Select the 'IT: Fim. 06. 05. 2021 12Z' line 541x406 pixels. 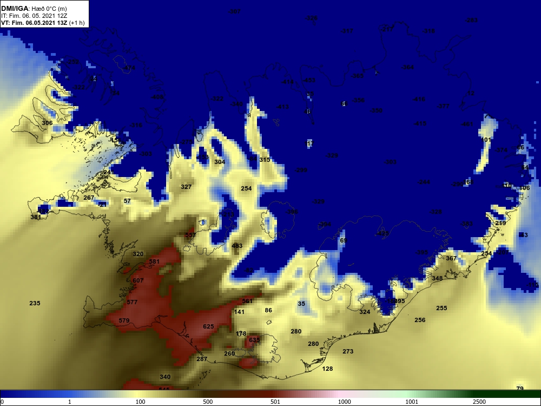click(34, 16)
